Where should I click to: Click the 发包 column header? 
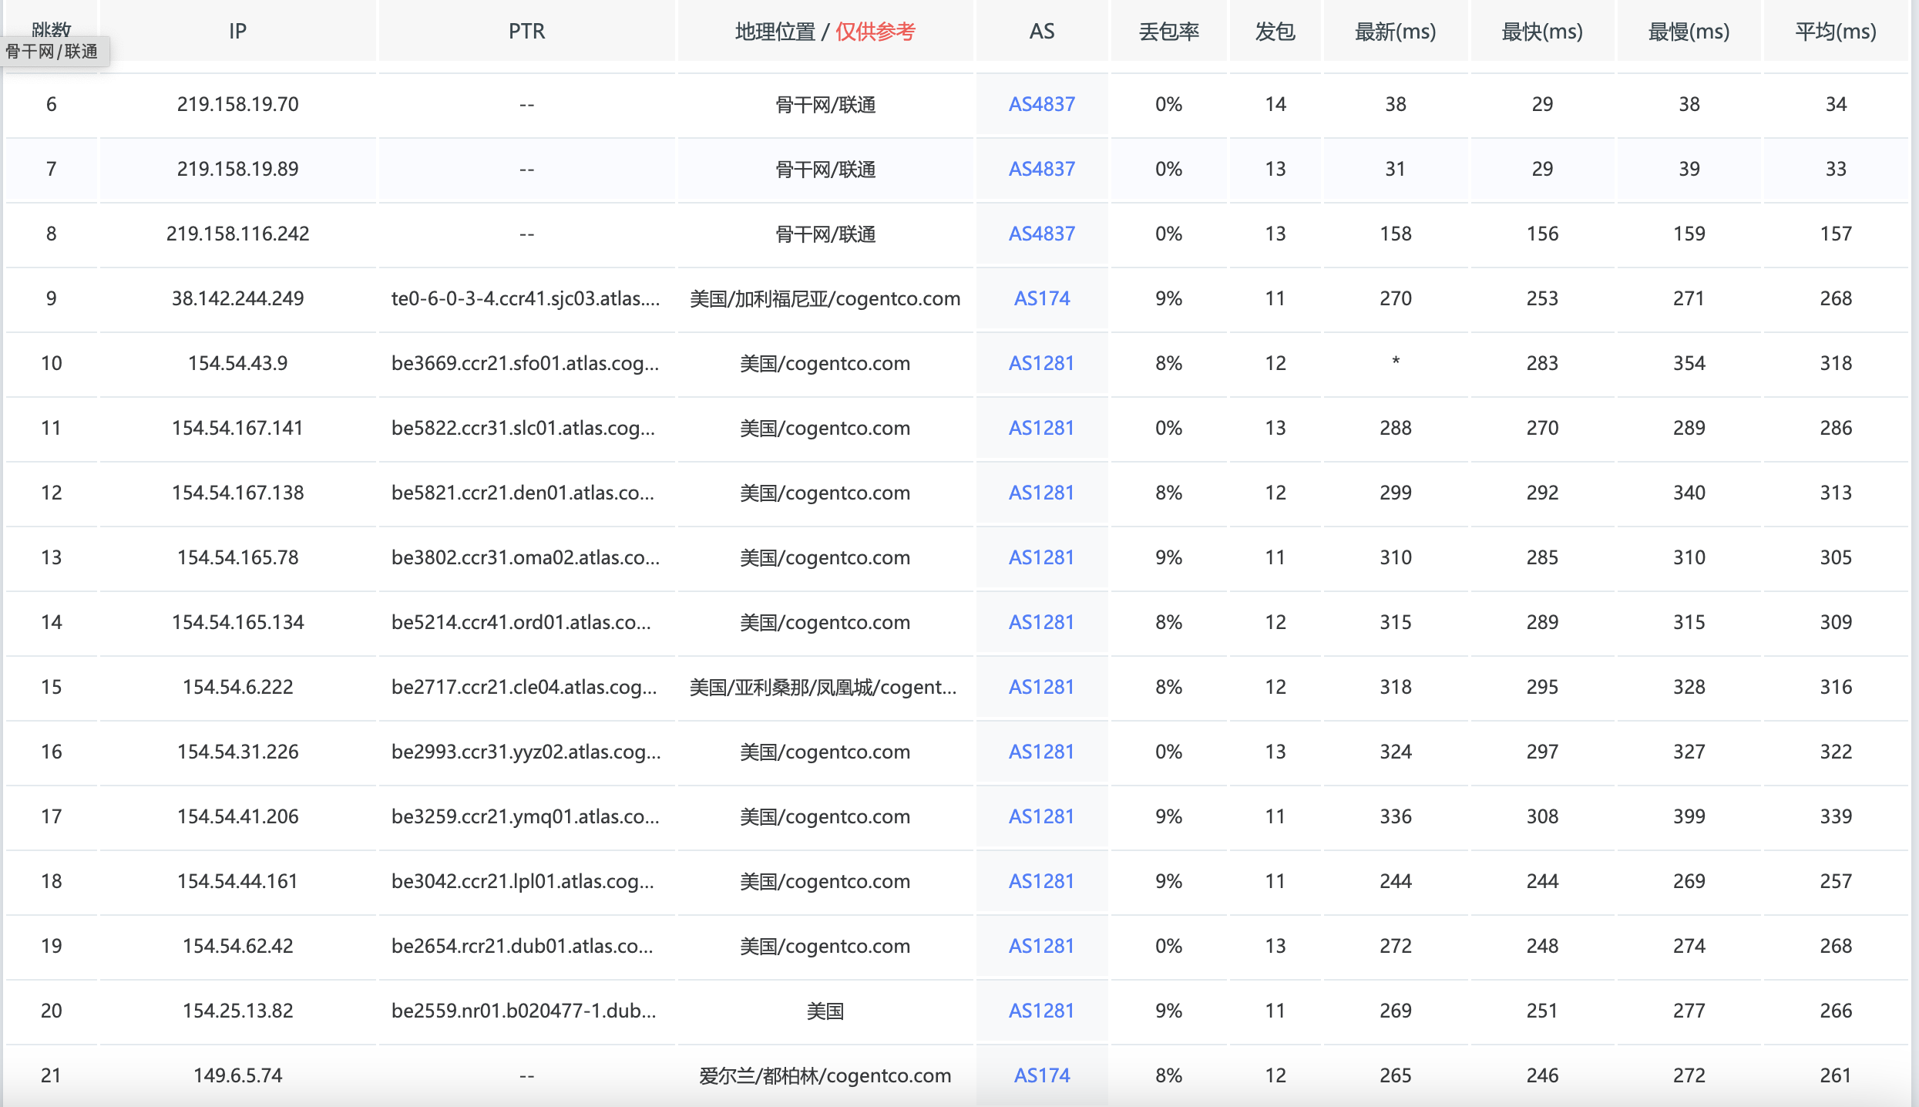(1275, 32)
